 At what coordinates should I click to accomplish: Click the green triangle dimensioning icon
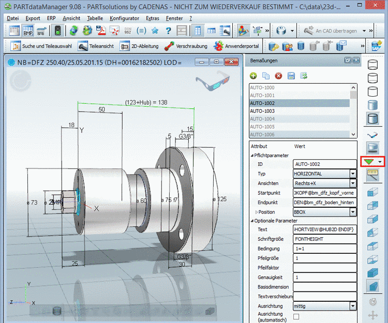(369, 162)
